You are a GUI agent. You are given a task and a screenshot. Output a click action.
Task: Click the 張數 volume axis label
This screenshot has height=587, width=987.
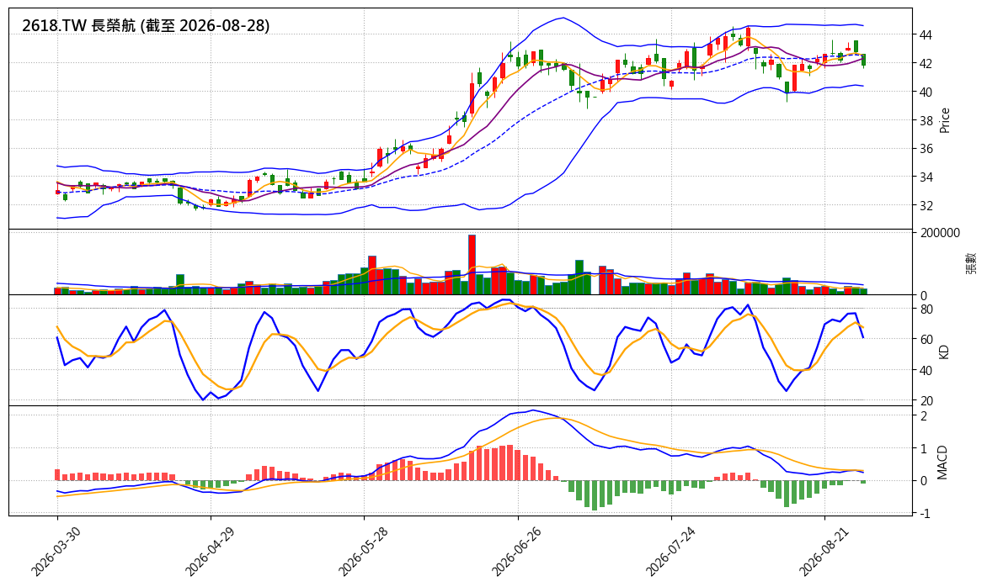coord(970,262)
